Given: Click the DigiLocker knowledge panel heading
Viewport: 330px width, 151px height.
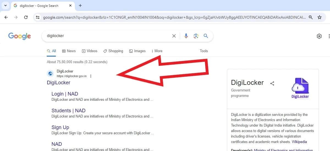Looking at the screenshot, I should pos(247,82).
